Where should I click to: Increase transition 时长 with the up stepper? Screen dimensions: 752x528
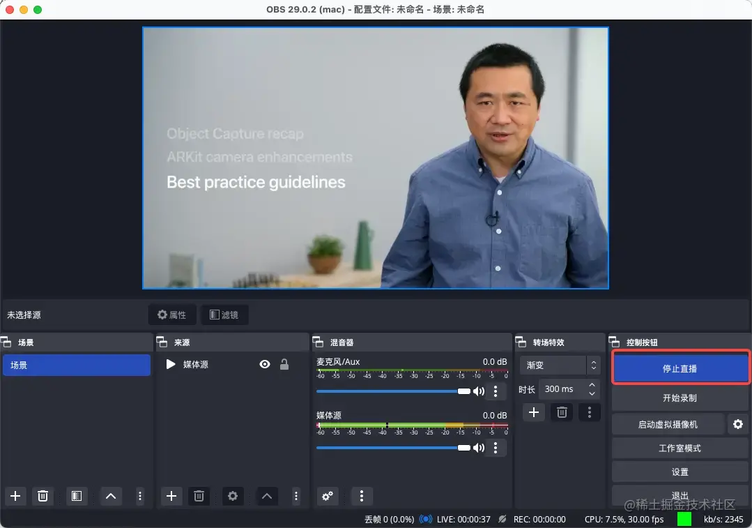591,386
